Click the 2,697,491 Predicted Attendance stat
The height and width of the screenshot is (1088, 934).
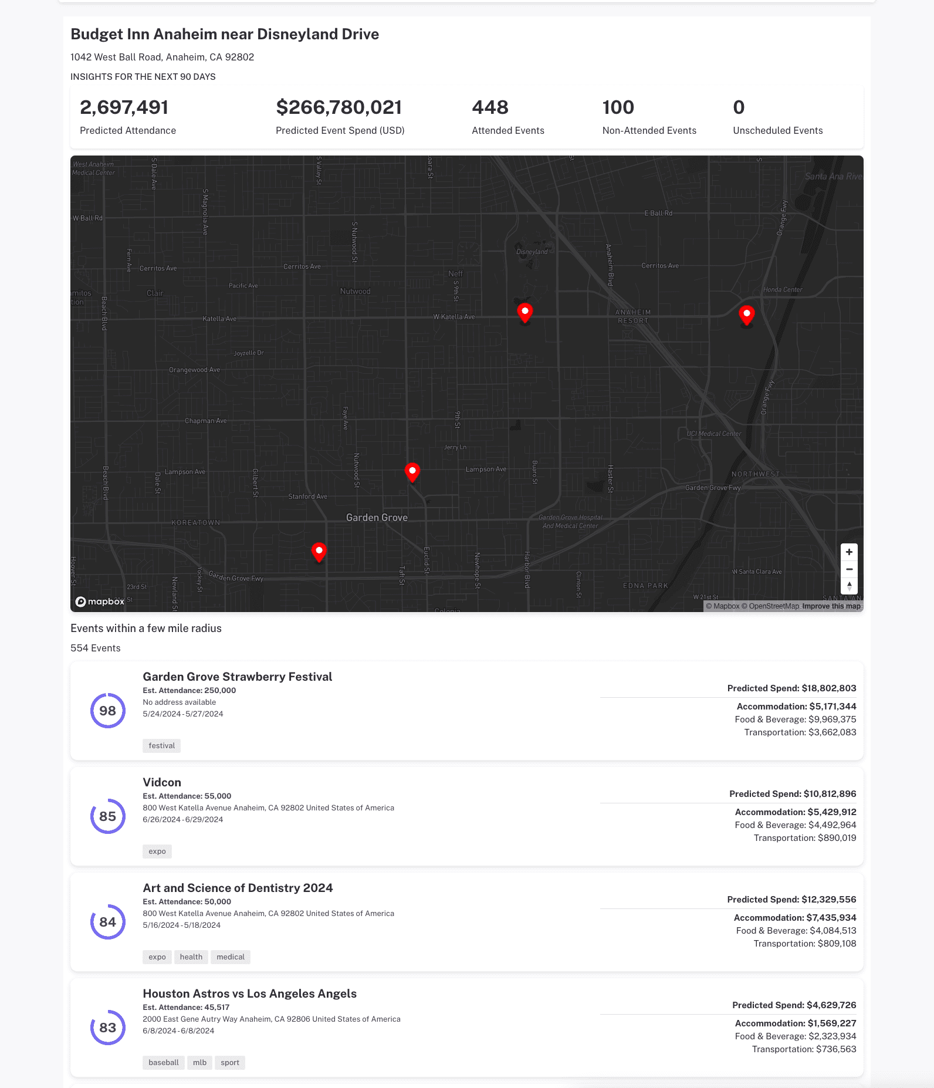click(x=128, y=117)
